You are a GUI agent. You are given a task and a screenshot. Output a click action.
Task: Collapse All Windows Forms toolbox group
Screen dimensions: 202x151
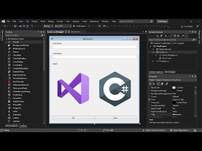(7, 39)
